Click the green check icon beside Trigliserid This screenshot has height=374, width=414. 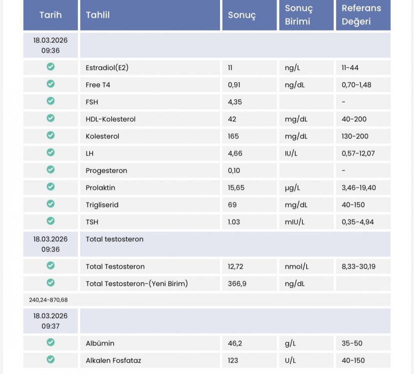(50, 204)
